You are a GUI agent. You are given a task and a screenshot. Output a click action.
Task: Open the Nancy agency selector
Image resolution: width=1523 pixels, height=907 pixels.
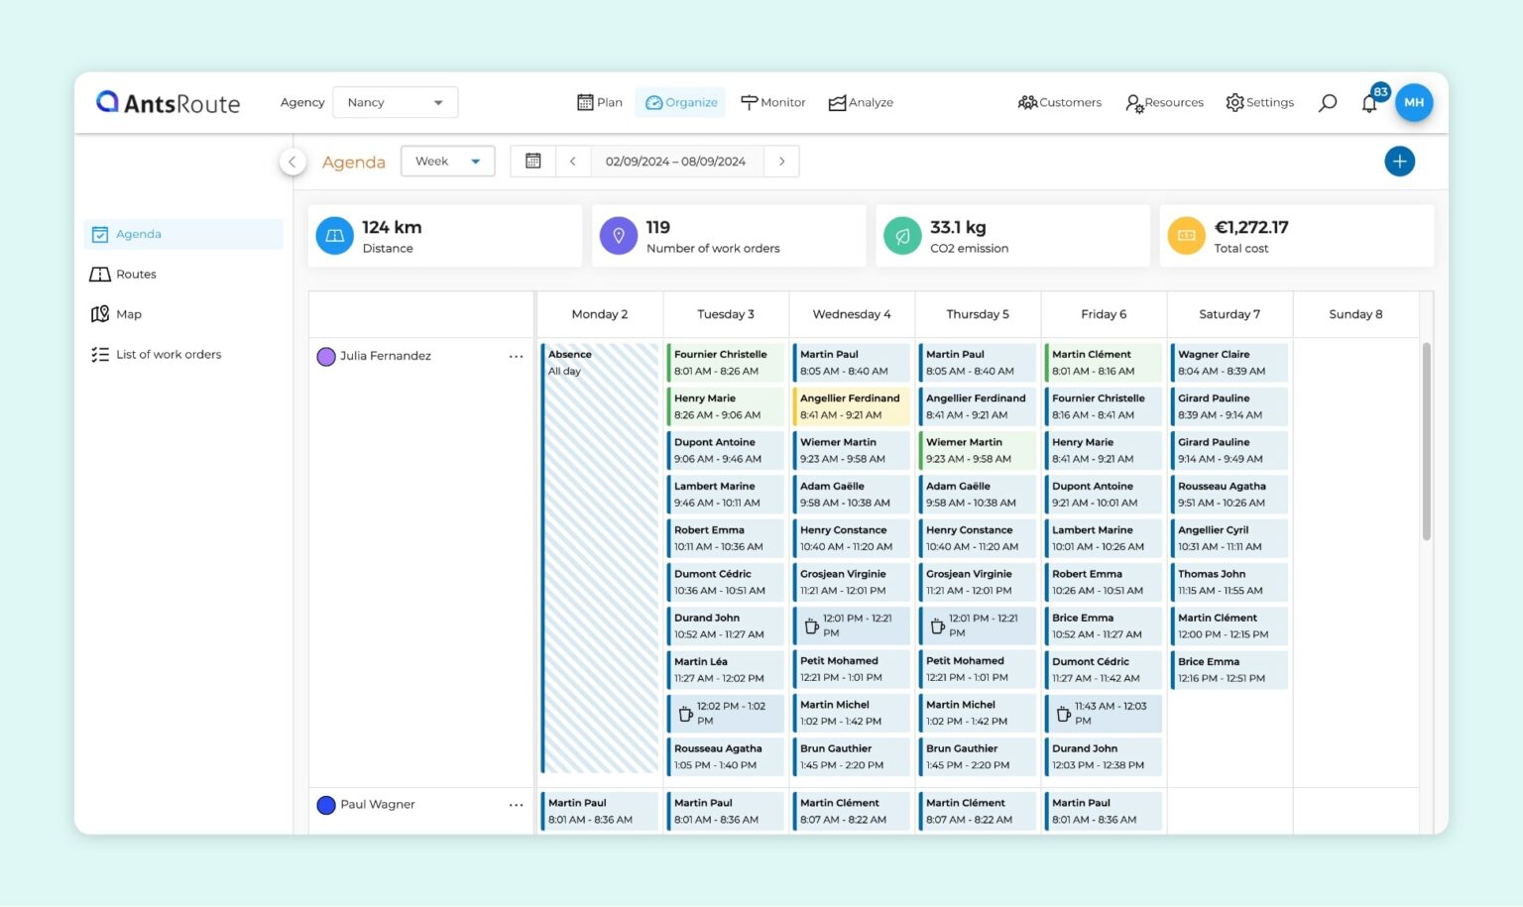point(395,102)
